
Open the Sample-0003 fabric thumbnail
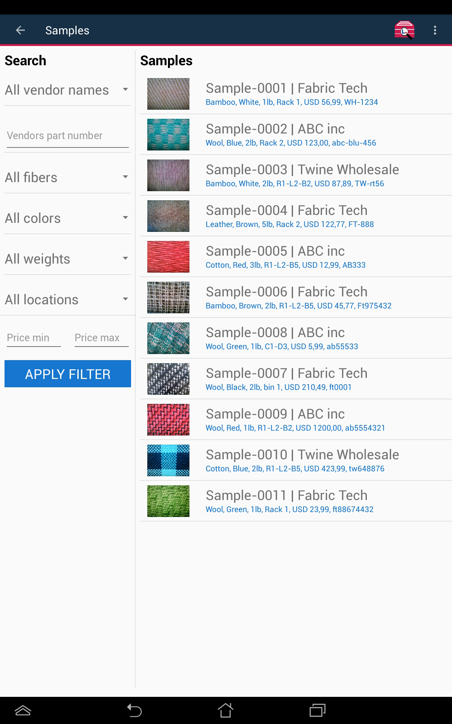coord(168,175)
